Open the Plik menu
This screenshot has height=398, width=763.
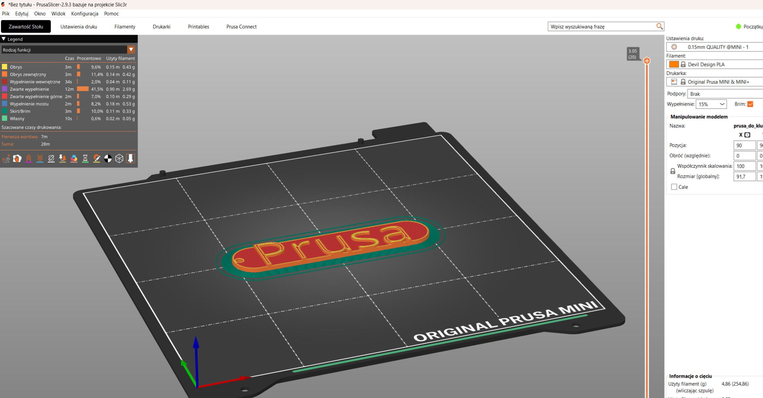pos(6,14)
